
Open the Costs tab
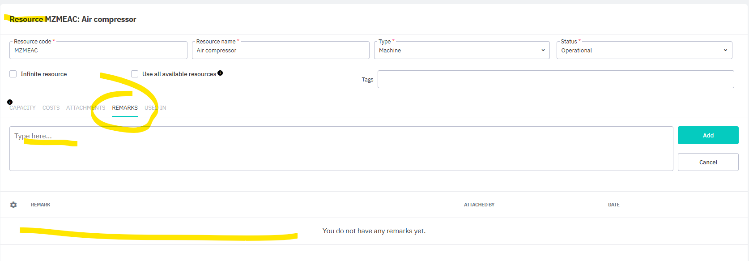pos(51,108)
